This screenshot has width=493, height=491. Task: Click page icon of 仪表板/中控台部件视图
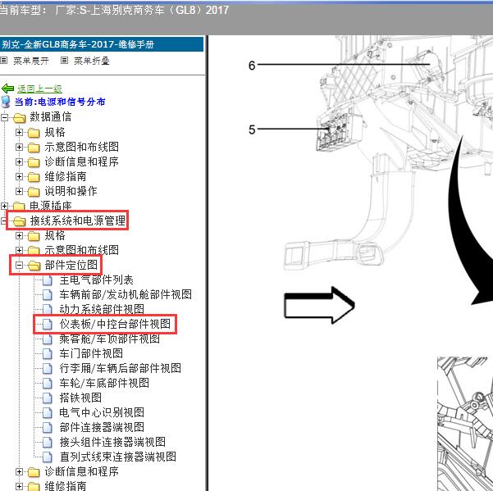point(48,325)
